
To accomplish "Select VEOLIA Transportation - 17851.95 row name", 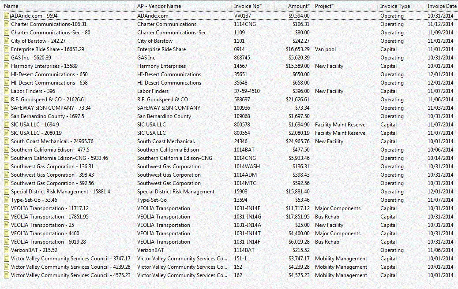I will click(50, 217).
